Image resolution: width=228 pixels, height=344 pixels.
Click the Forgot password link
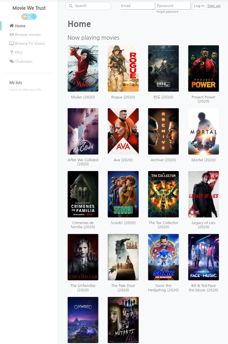point(167,12)
